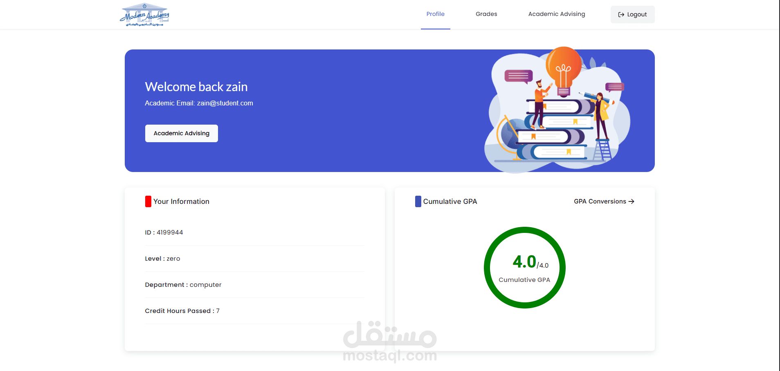Click the GPA Conversions arrow icon
The height and width of the screenshot is (371, 780).
tap(631, 201)
